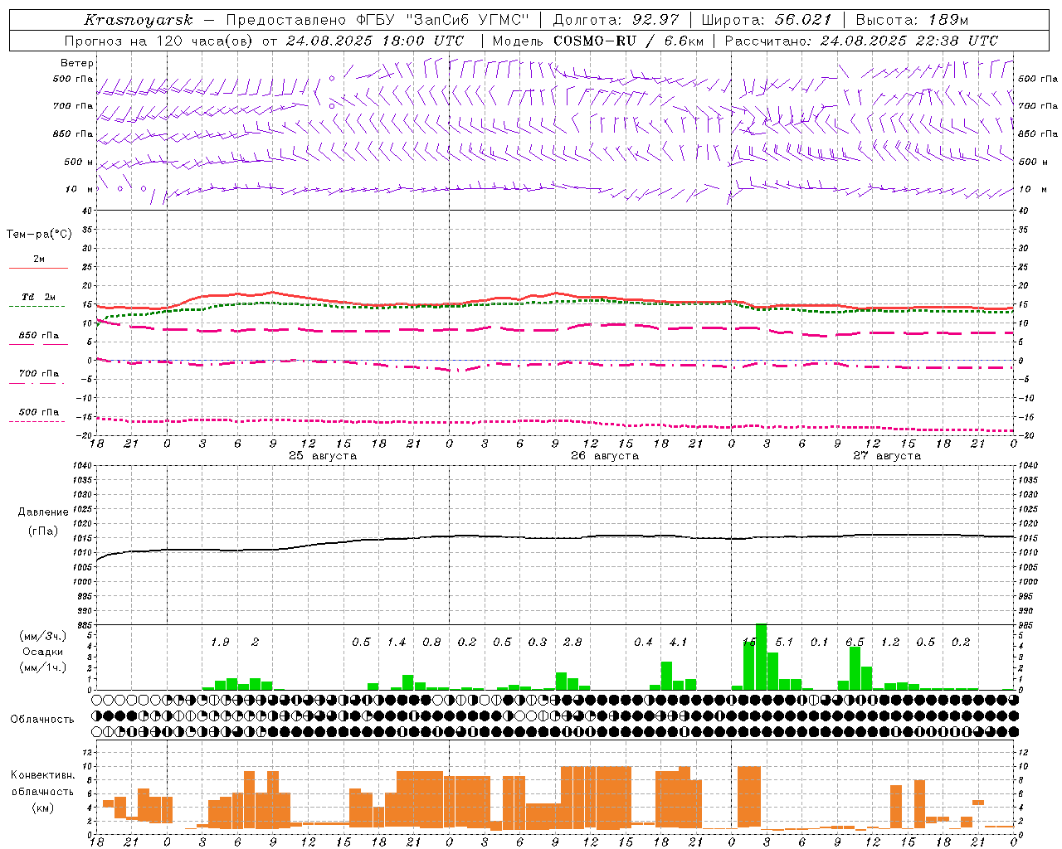
Task: Click the 'Прогноз на 120 часа(ов)' forecast text
Action: (159, 41)
